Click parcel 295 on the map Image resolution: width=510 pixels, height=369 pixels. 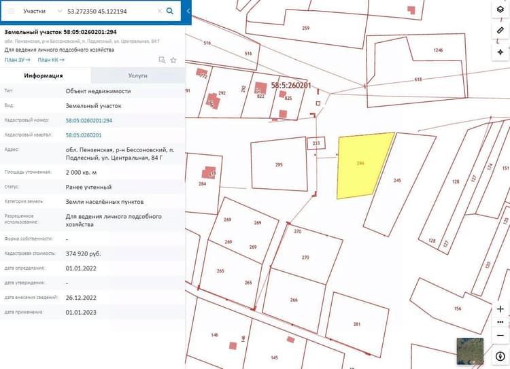coord(279,164)
